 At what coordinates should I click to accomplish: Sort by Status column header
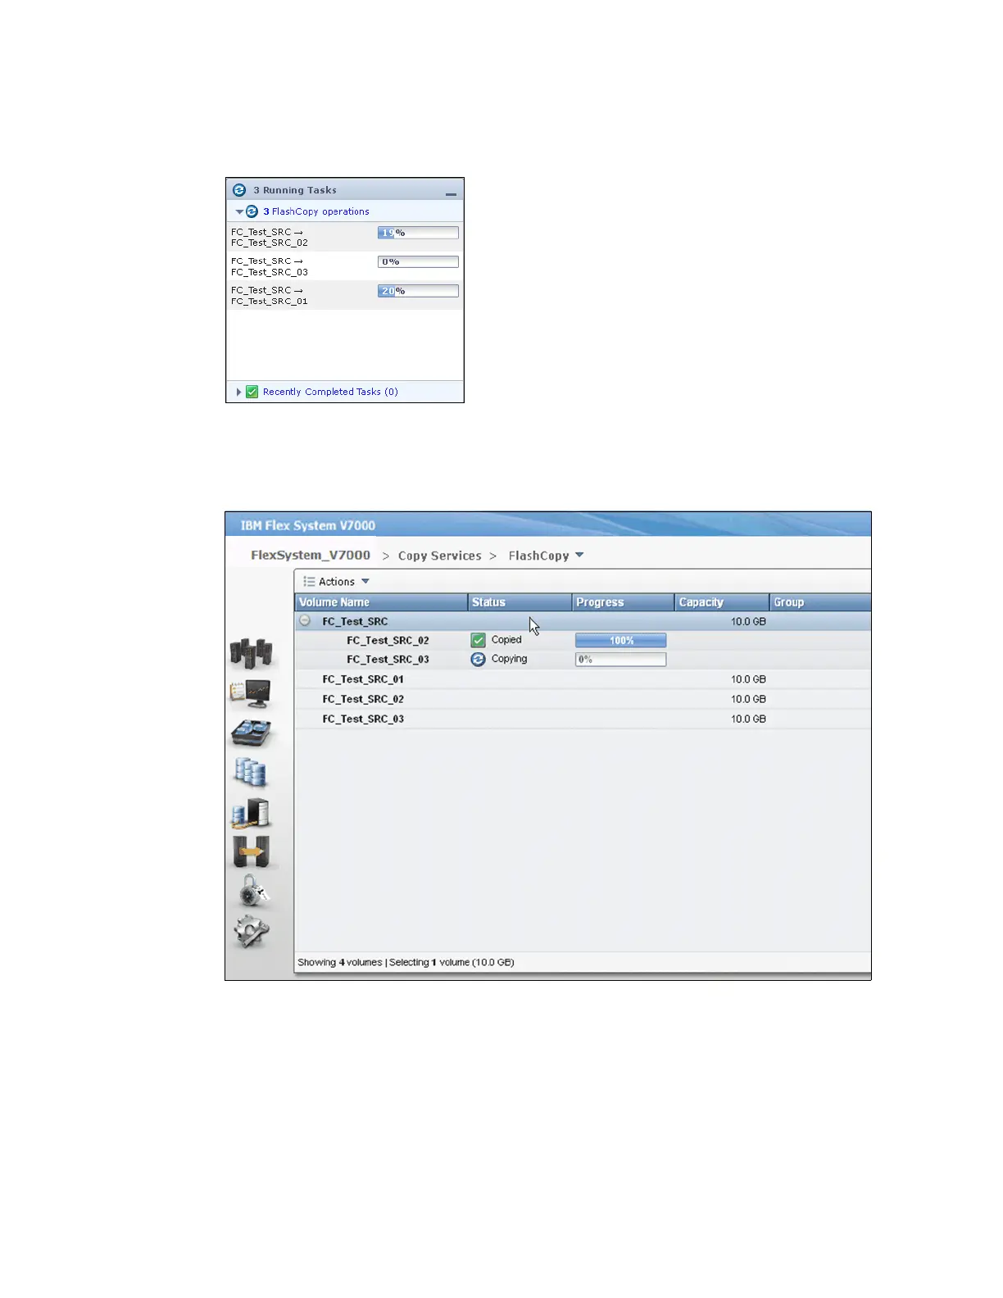coord(520,602)
